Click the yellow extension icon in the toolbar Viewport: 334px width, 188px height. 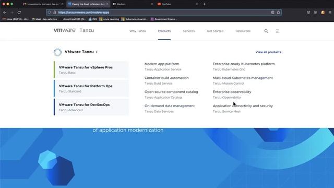tap(323, 13)
